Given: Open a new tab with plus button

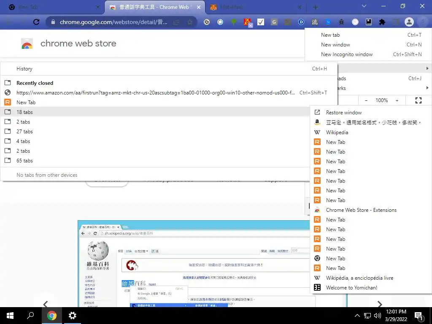Looking at the screenshot, I should (316, 7).
